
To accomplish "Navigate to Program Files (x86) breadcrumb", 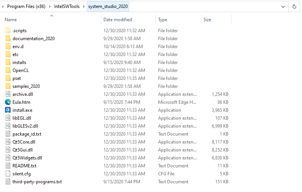I will click(x=26, y=6).
